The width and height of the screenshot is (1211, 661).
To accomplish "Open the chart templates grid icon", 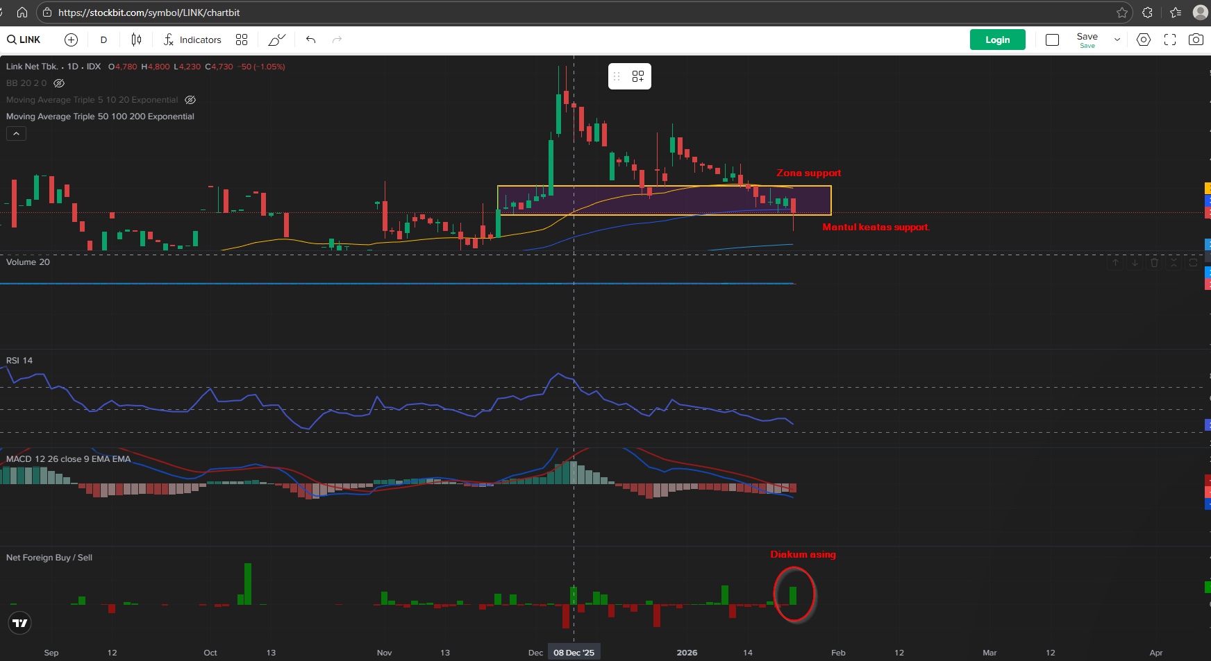I will point(242,40).
